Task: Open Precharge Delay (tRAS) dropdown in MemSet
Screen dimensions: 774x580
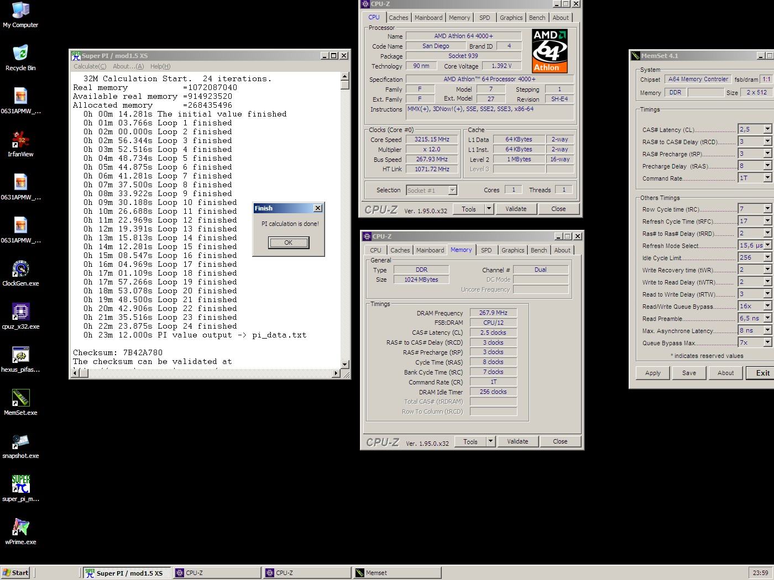Action: click(767, 166)
